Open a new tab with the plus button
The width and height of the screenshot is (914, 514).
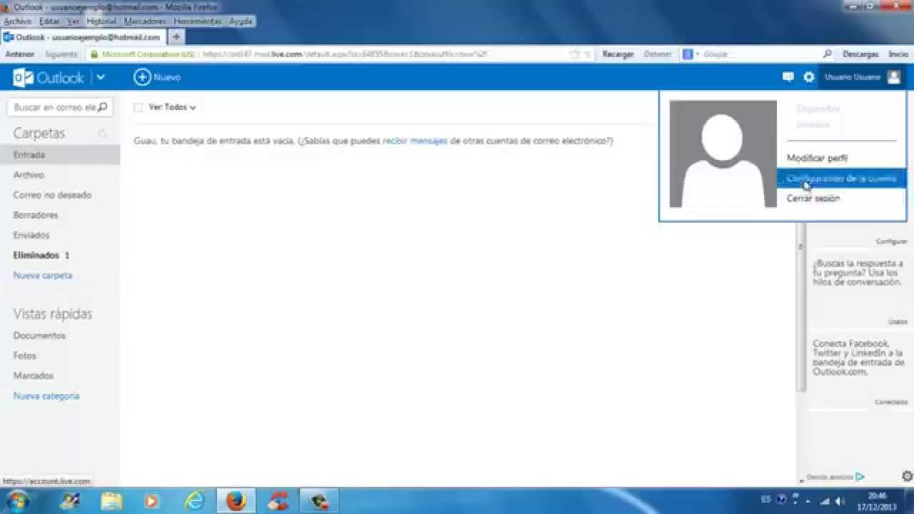[x=176, y=36]
